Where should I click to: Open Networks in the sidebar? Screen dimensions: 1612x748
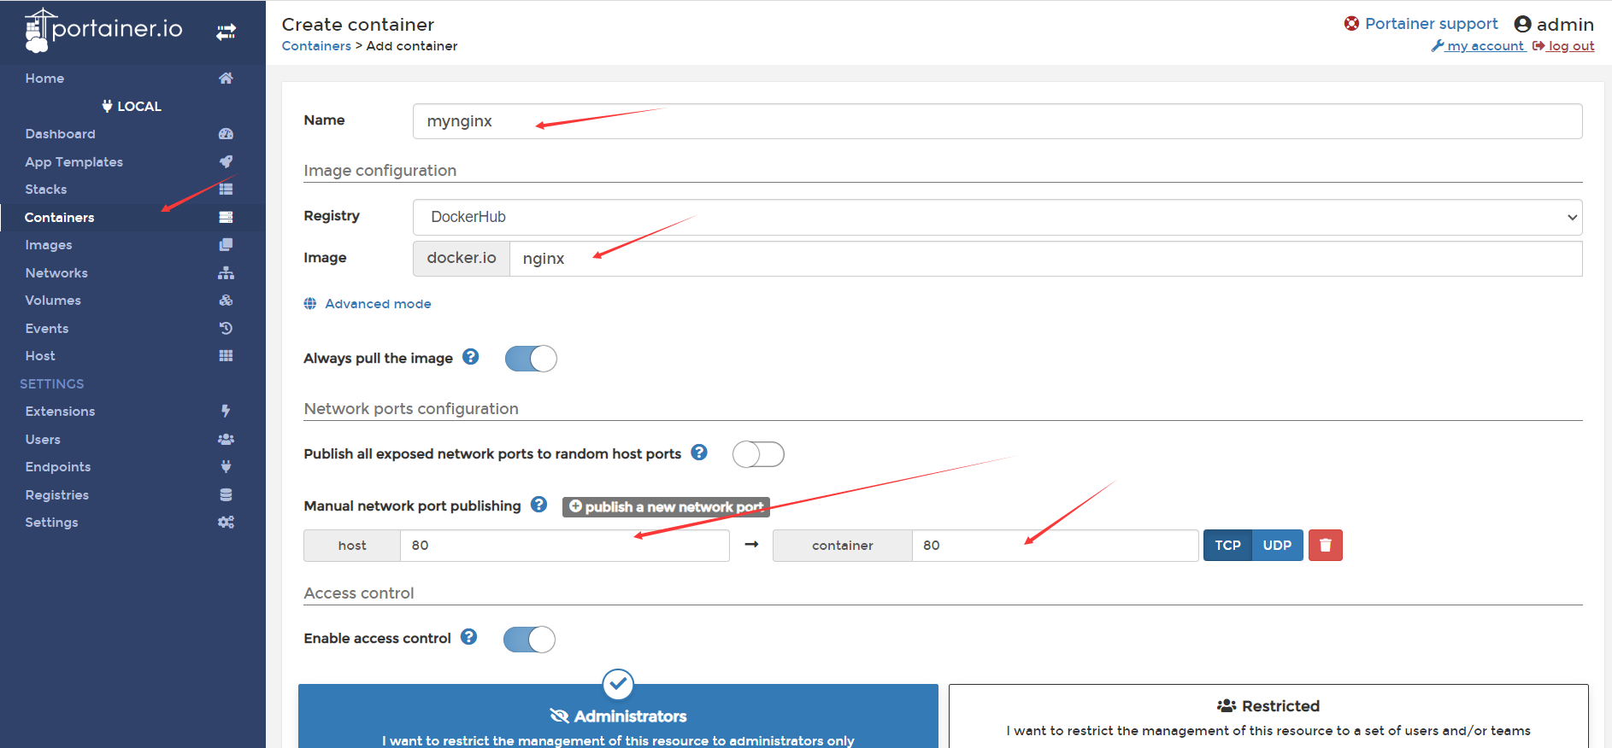(x=56, y=273)
